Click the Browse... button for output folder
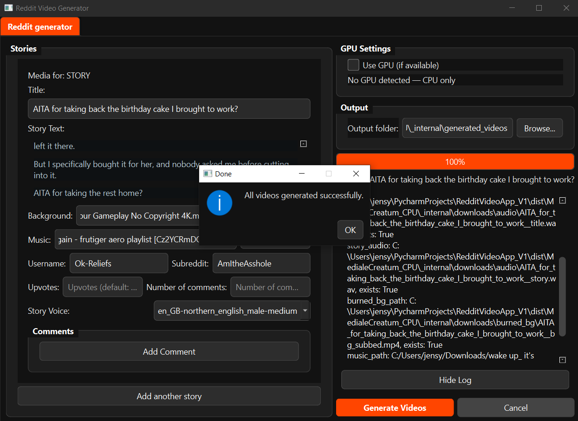 (540, 128)
